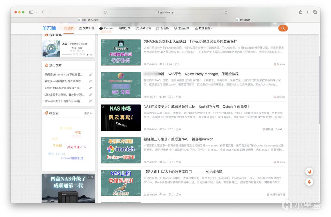
Task: Click Docker category tag on Tinyauth article
Action: tap(279, 64)
